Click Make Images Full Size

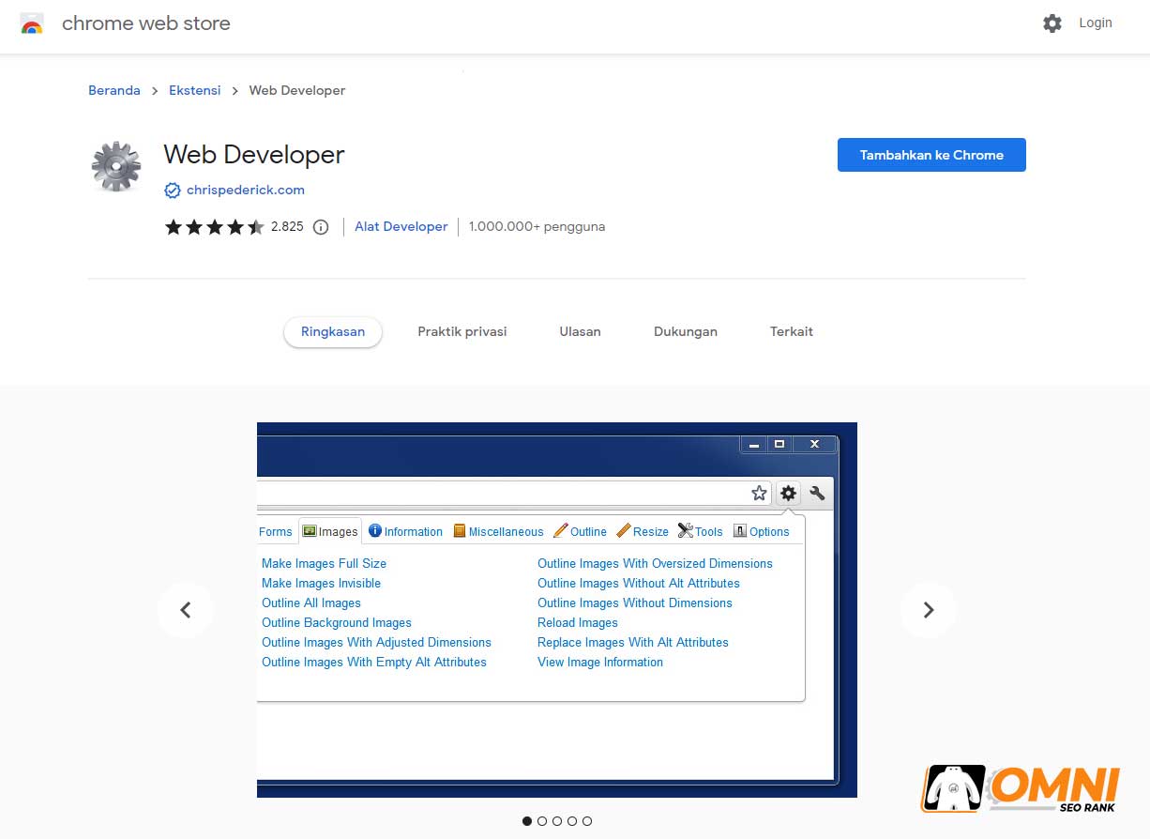(324, 563)
